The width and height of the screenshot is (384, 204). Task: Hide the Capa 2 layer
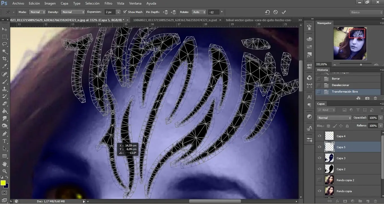coord(320,169)
